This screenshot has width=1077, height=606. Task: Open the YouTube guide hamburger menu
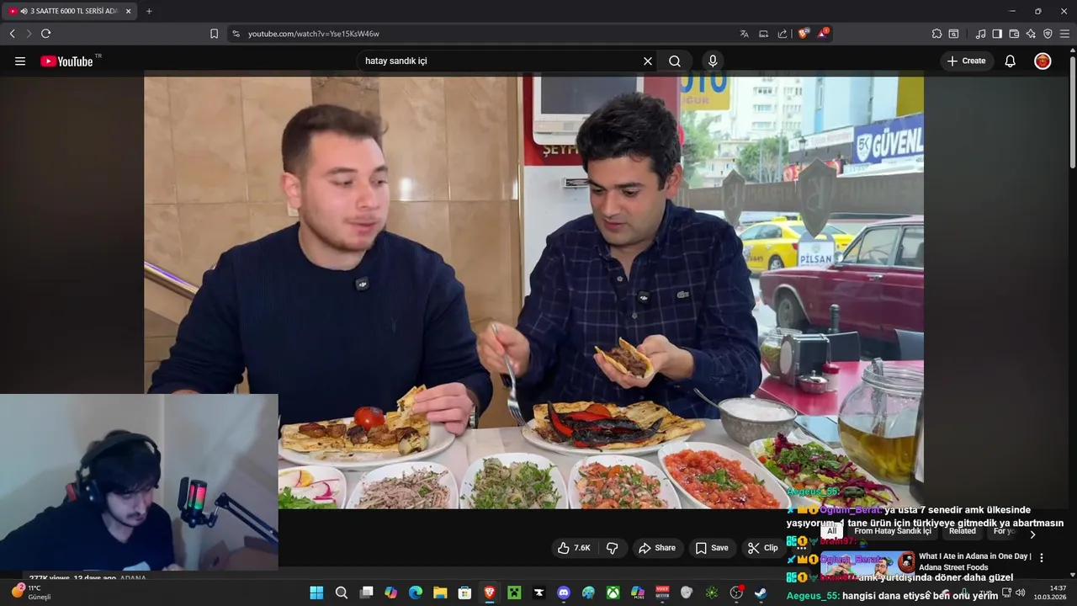point(20,61)
